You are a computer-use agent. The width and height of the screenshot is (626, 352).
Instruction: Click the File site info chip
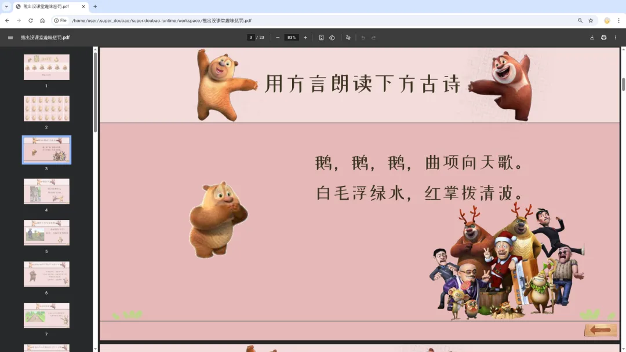pyautogui.click(x=60, y=20)
